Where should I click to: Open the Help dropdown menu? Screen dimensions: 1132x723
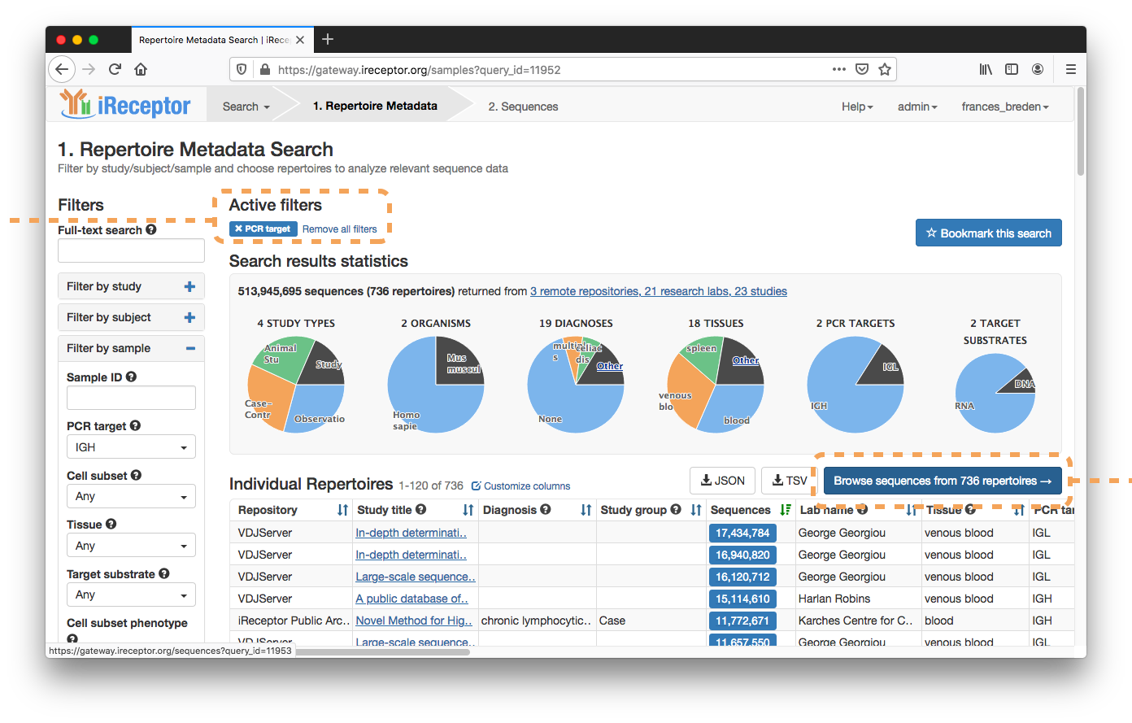[x=857, y=107]
